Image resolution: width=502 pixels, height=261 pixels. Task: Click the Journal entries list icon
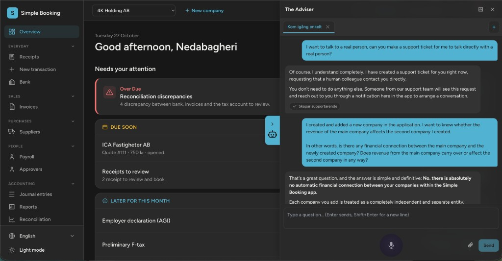12,194
